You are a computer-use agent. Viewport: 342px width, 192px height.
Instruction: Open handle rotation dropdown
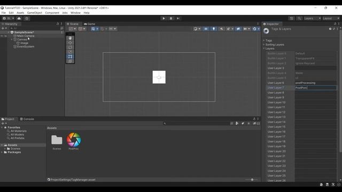point(82,29)
